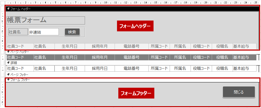Select the 社員コード text box in 詳細 section
The width and height of the screenshot is (261, 108).
(x=20, y=68)
